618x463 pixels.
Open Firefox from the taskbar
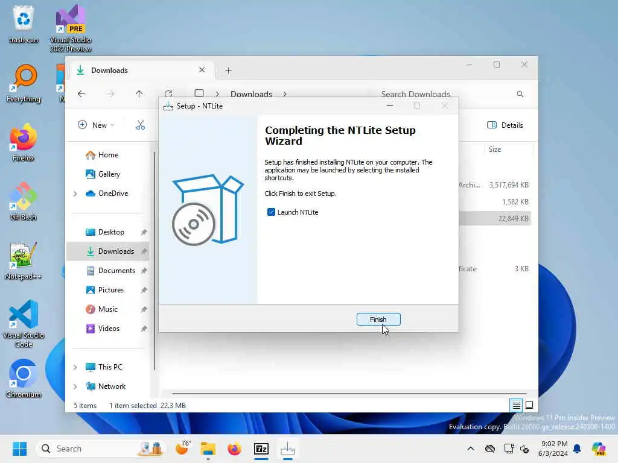coord(235,449)
